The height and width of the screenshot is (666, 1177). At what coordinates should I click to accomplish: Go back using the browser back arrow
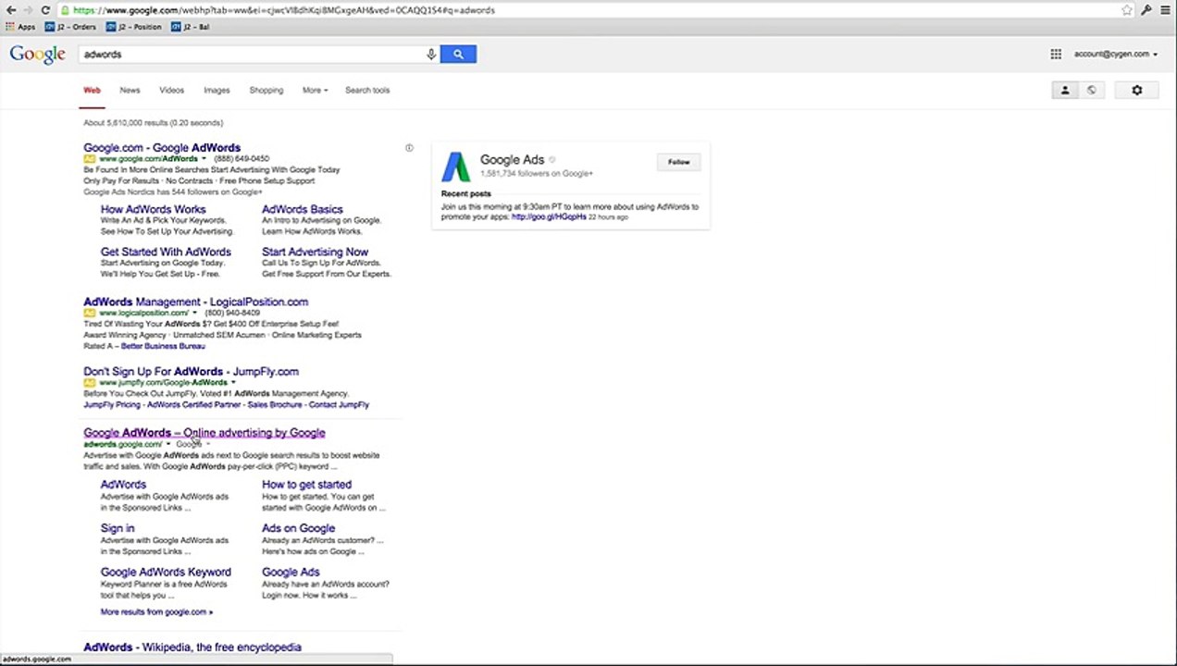(x=10, y=10)
